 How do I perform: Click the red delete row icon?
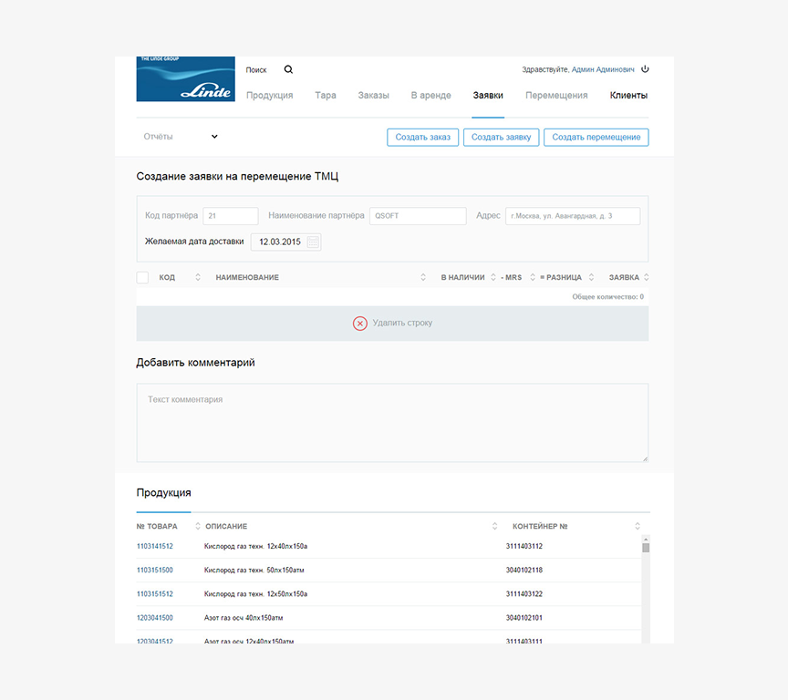point(360,324)
